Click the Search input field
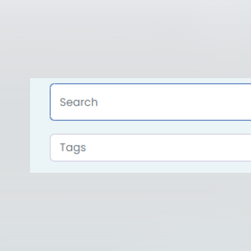Screen dimensions: 251x251 pos(151,102)
